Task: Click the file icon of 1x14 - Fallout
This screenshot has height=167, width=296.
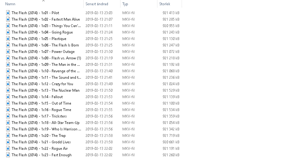Action: coord(8,97)
